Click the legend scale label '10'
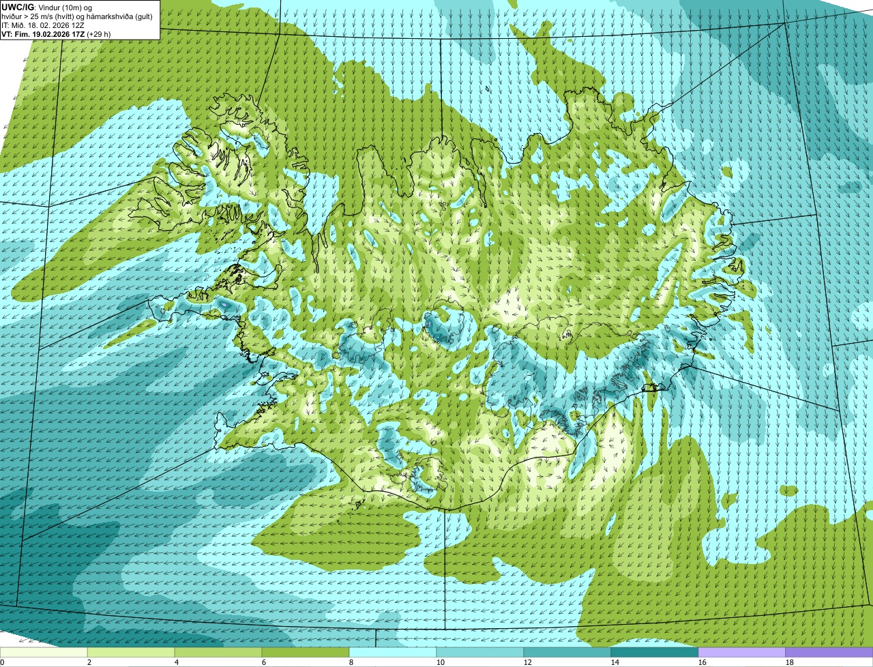This screenshot has height=667, width=873. pos(441,662)
